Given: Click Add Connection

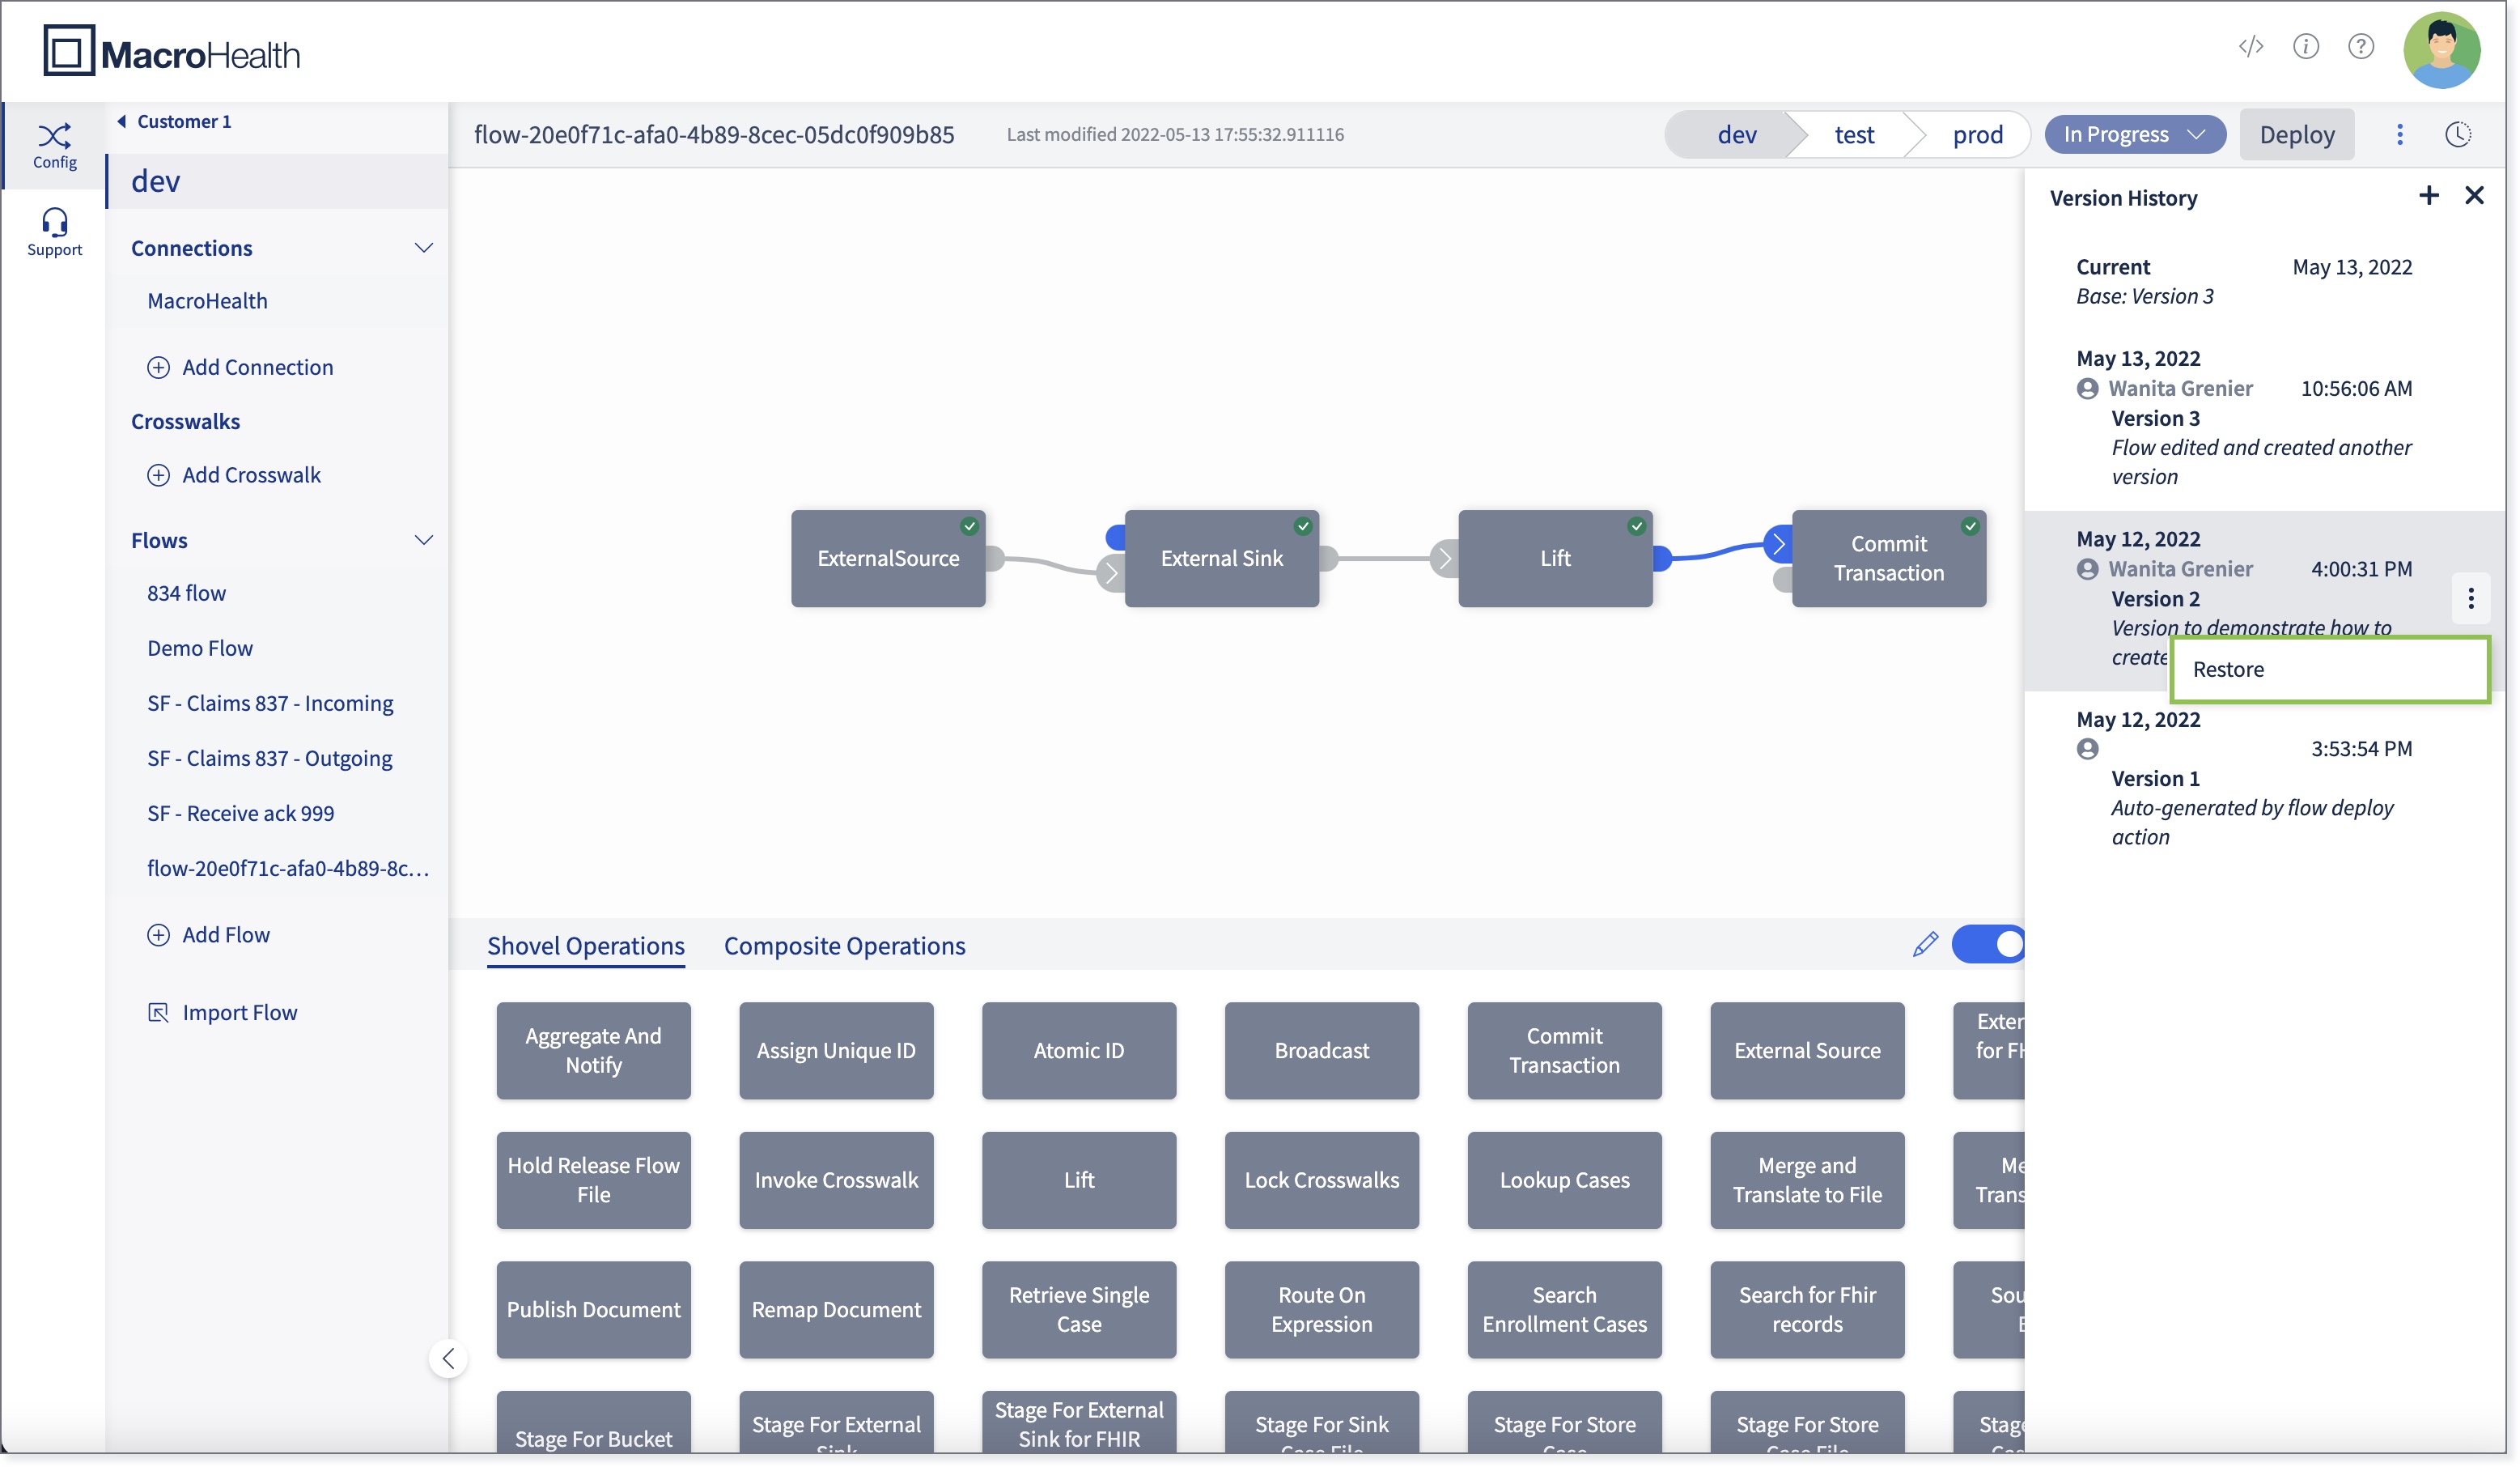Looking at the screenshot, I should coord(240,366).
